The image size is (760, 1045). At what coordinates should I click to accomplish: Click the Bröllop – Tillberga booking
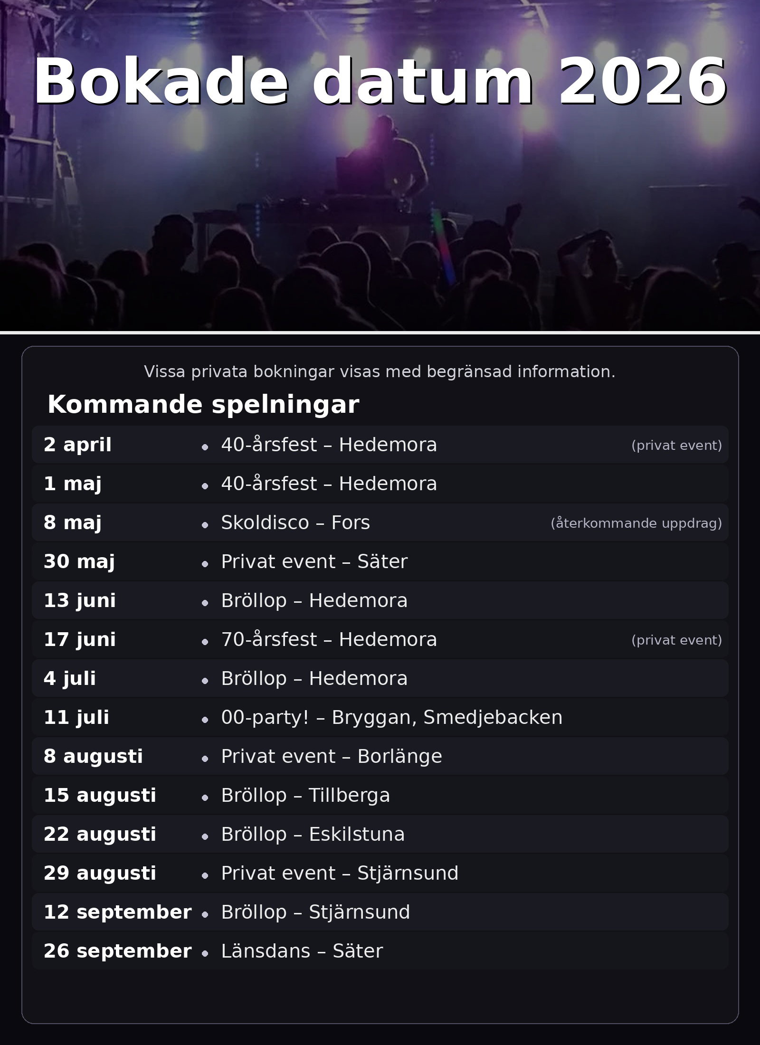(305, 796)
